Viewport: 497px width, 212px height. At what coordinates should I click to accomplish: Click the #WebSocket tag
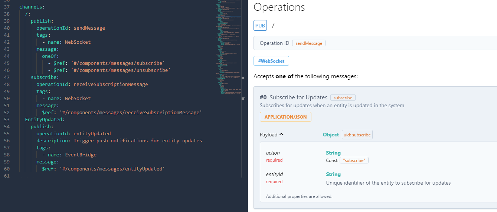pos(271,61)
